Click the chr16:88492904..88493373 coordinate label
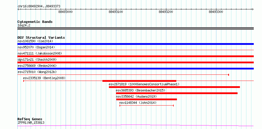This screenshot has width=262, height=129. pos(39,6)
